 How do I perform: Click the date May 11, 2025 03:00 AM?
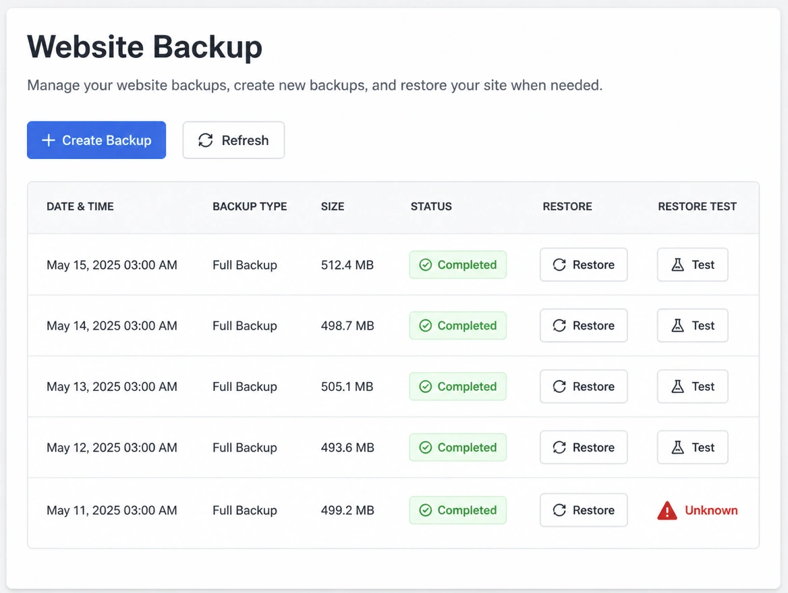pyautogui.click(x=112, y=510)
